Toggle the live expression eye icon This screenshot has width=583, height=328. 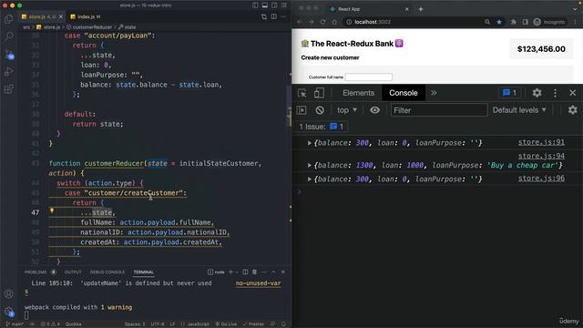(374, 110)
